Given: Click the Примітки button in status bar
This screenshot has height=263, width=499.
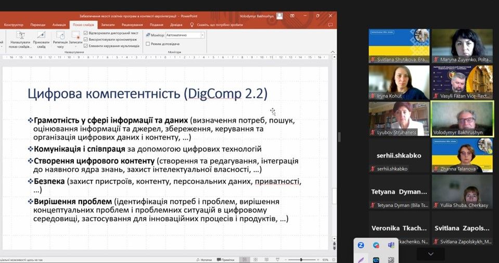Looking at the screenshot, I should pos(226,259).
